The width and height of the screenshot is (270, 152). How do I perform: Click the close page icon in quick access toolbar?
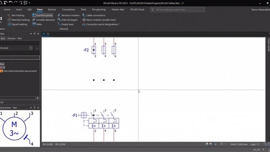click(x=25, y=3)
